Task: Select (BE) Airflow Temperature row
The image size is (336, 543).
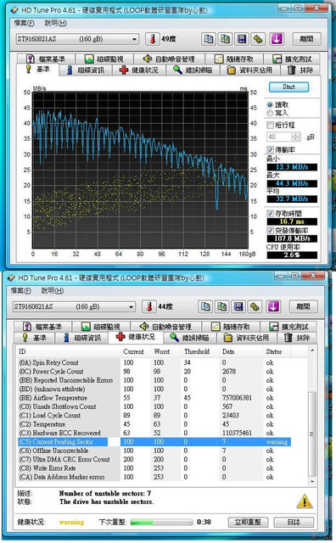Action: [x=154, y=398]
